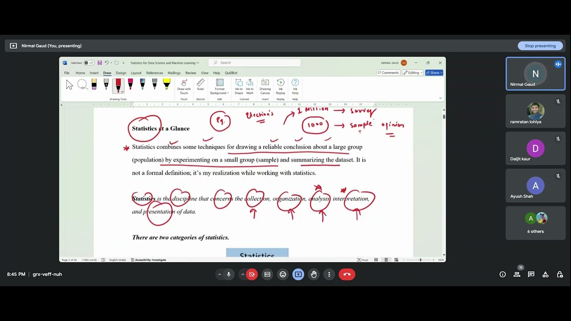
Task: Open video settings chevron beside camera
Action: (x=242, y=275)
